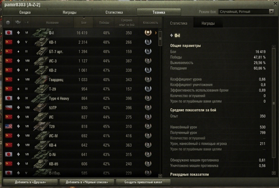This screenshot has width=279, height=188.
Task: Expand O-I details arrow in row
Action: pyautogui.click(x=156, y=33)
